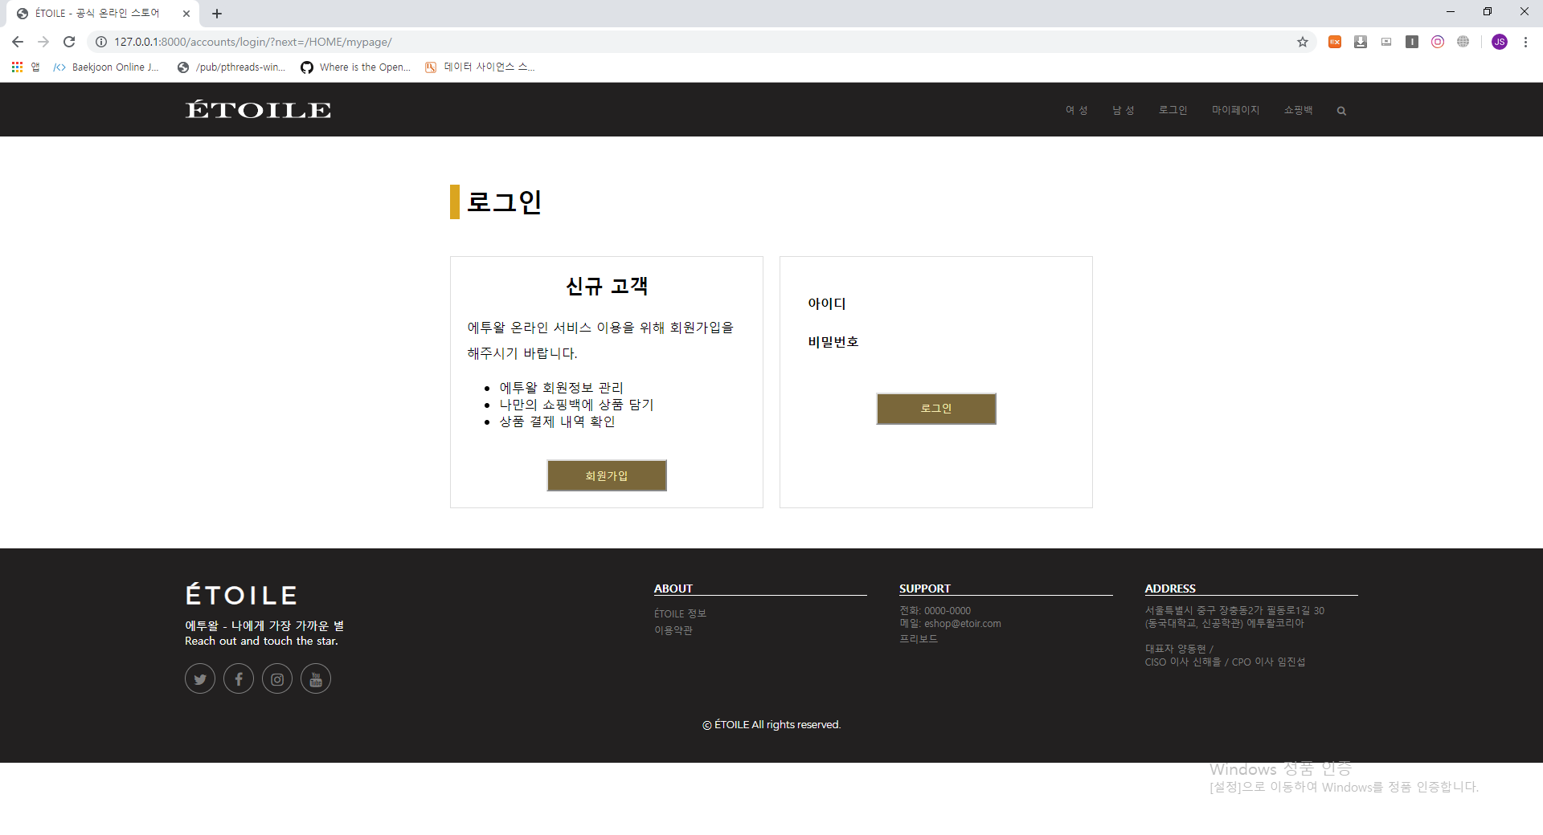Open the GitHub bookmark 'Where is the Open...'
Image resolution: width=1543 pixels, height=835 pixels.
pos(355,67)
